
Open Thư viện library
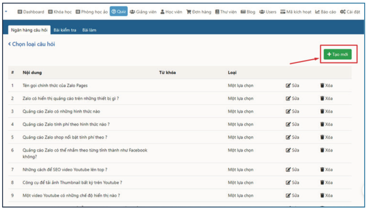pyautogui.click(x=226, y=12)
